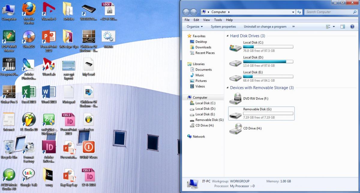Select the IT4MF News desktop icon
This screenshot has width=360, height=193.
pyautogui.click(x=88, y=150)
